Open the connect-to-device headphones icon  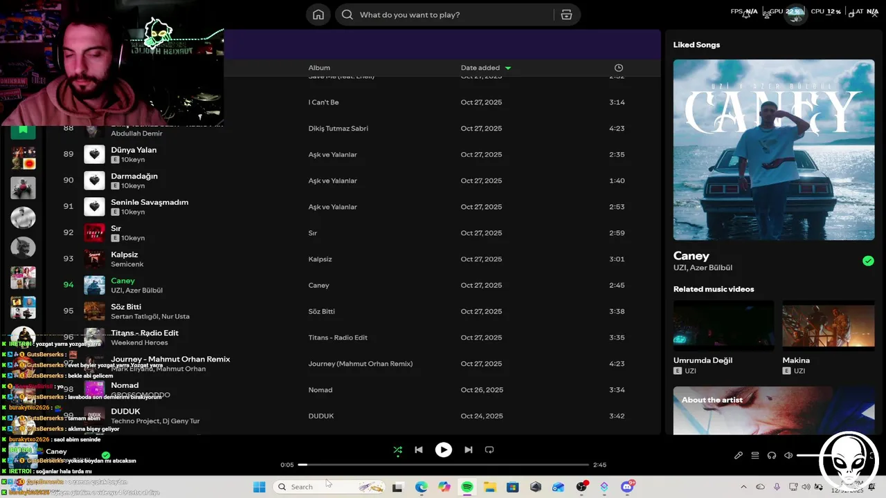772,455
